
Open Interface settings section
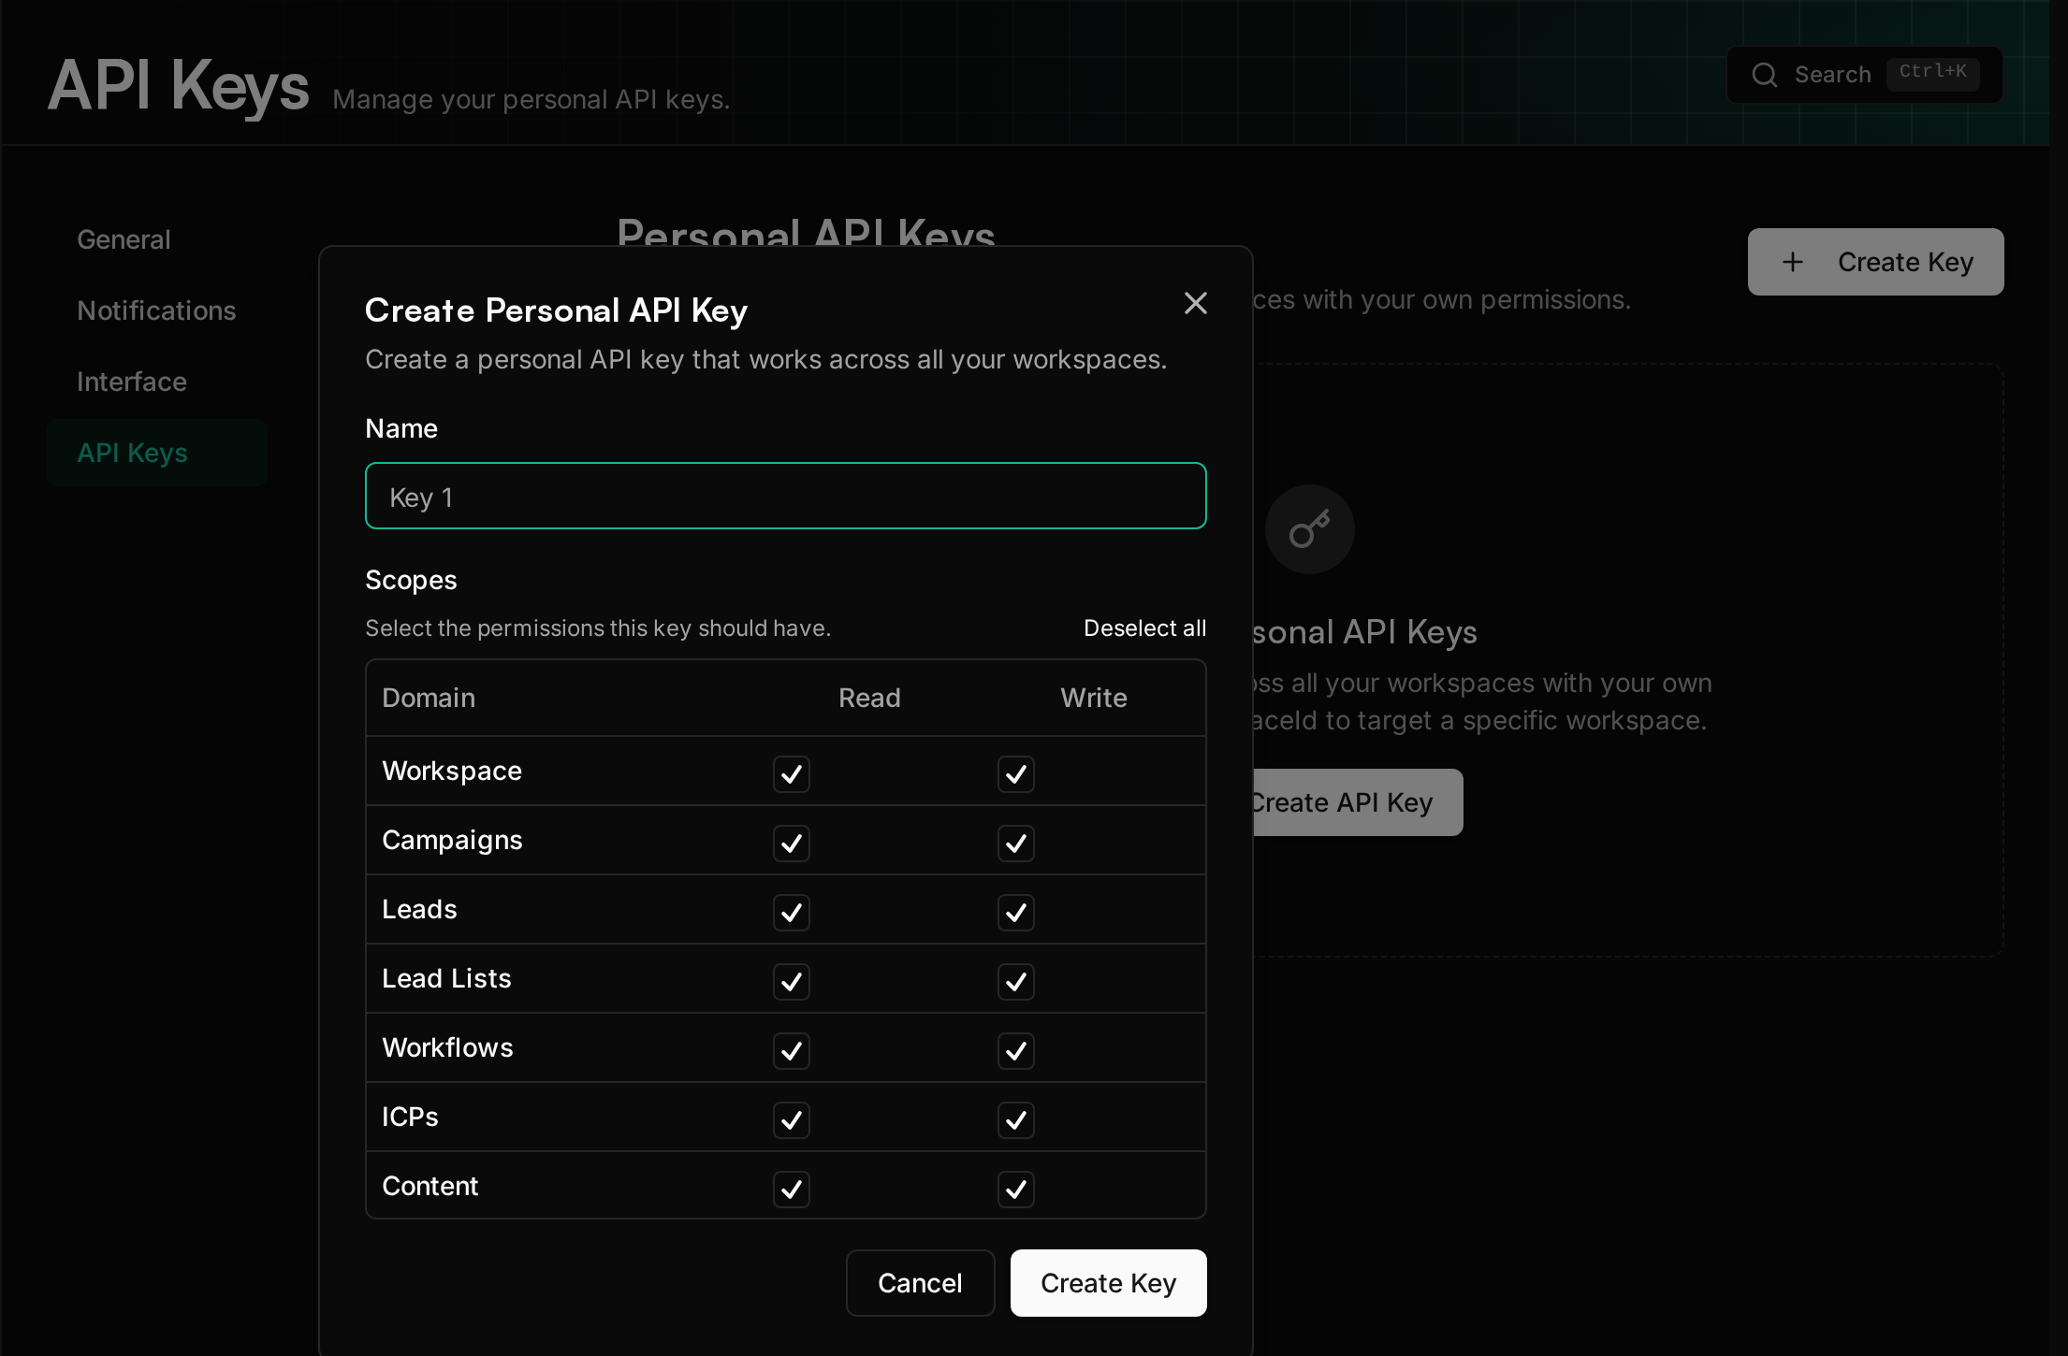(x=157, y=382)
